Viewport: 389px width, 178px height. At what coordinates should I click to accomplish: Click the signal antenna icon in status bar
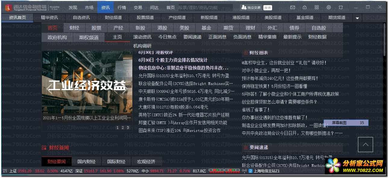pos(245,171)
